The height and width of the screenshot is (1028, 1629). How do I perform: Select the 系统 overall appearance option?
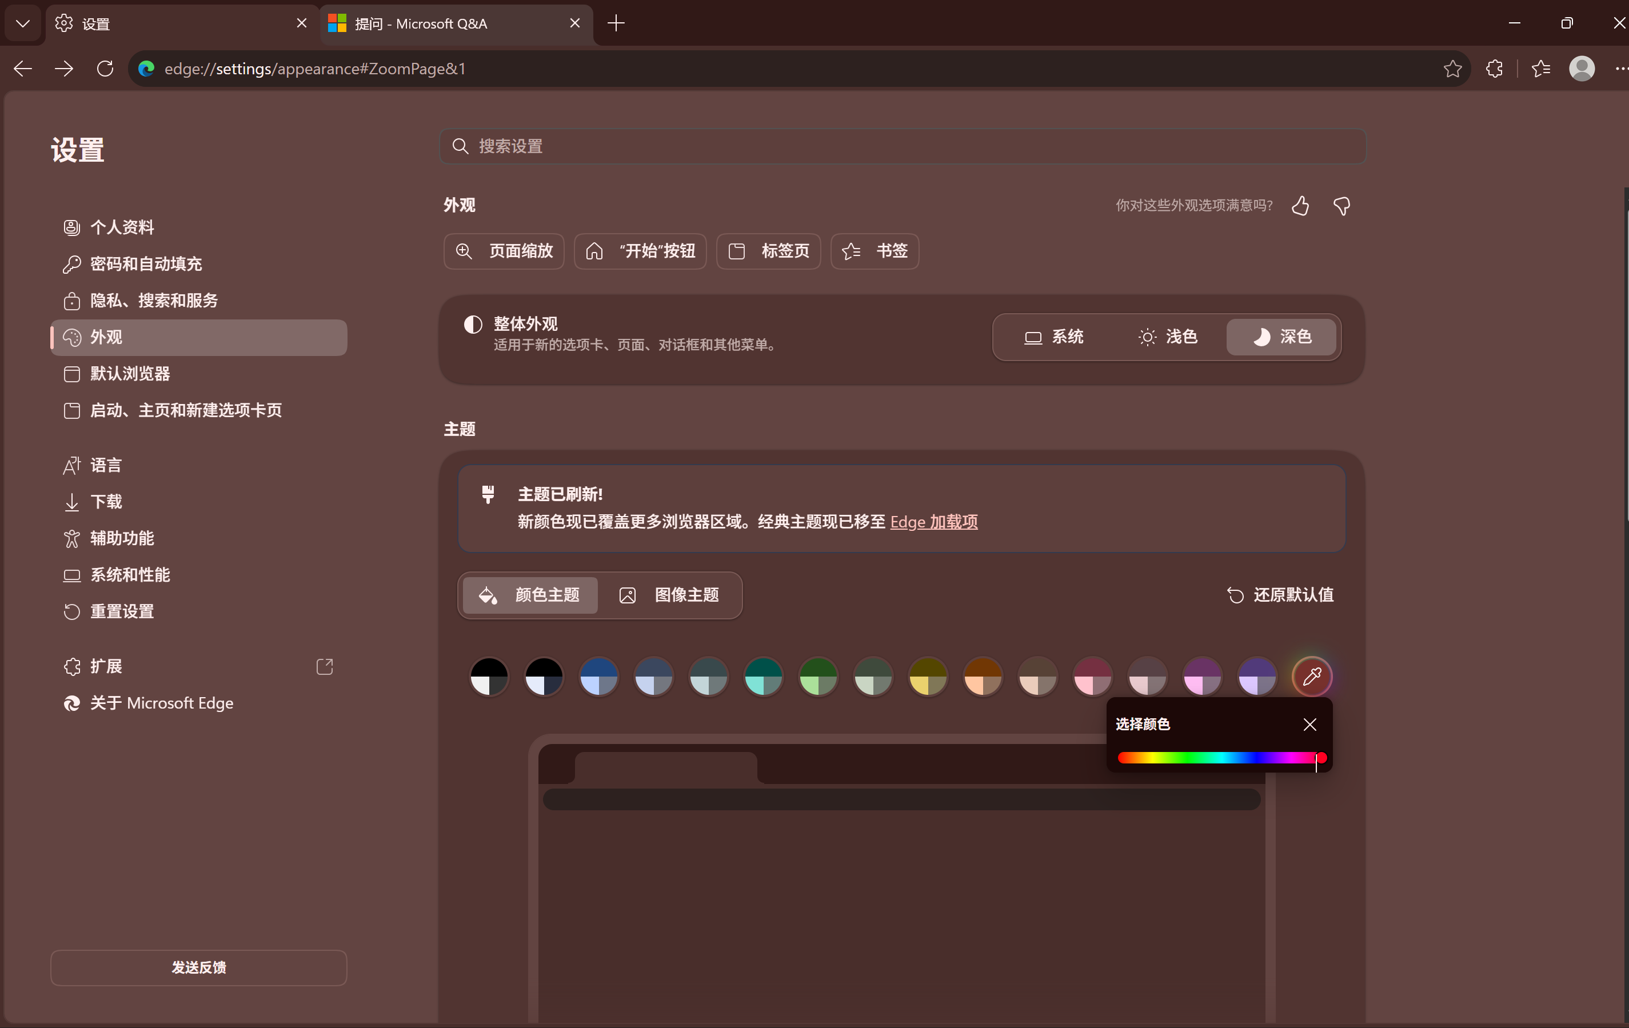tap(1054, 337)
